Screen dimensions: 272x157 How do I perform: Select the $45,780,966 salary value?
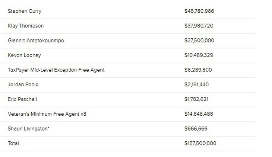point(199,11)
